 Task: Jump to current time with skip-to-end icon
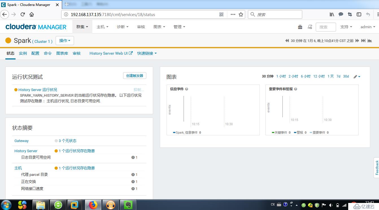[363, 41]
